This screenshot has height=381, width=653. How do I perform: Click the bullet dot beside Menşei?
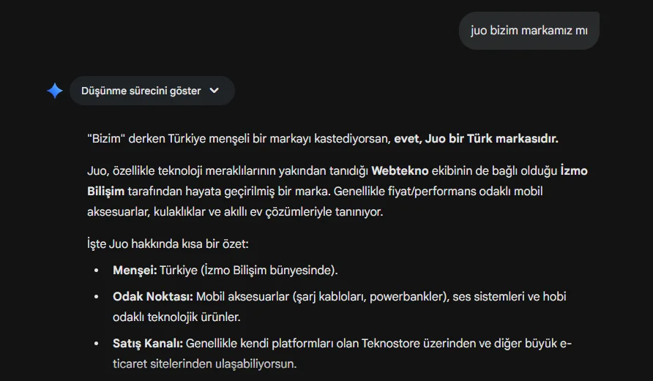coord(97,271)
